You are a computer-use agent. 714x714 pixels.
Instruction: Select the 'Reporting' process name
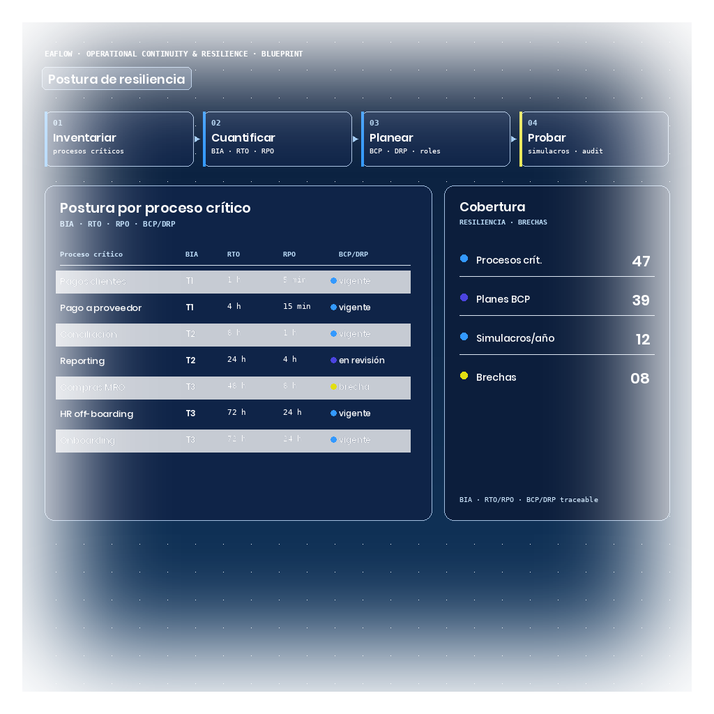pyautogui.click(x=82, y=360)
